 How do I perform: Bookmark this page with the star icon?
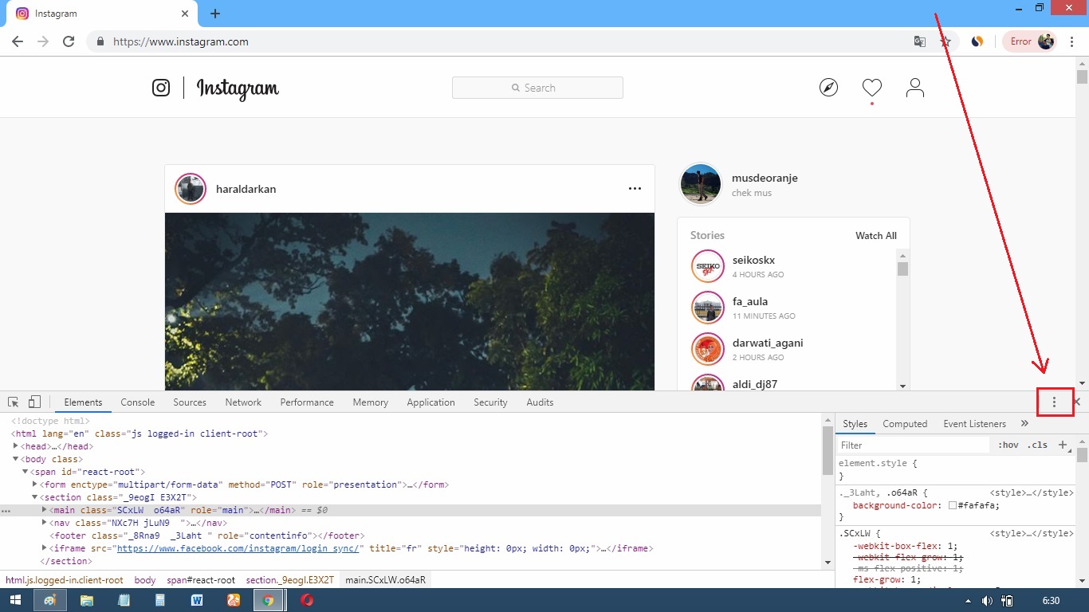[x=946, y=41]
